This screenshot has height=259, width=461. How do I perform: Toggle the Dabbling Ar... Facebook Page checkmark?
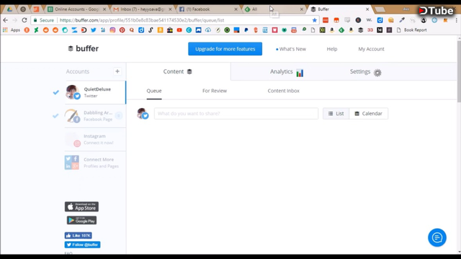pyautogui.click(x=55, y=116)
